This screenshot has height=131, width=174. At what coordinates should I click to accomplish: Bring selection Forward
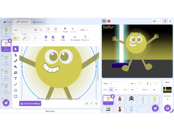click(x=65, y=30)
